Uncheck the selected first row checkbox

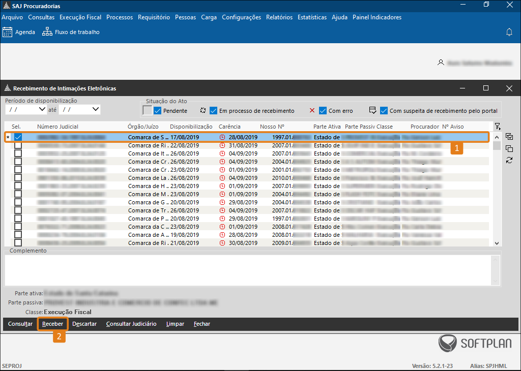[x=18, y=137]
